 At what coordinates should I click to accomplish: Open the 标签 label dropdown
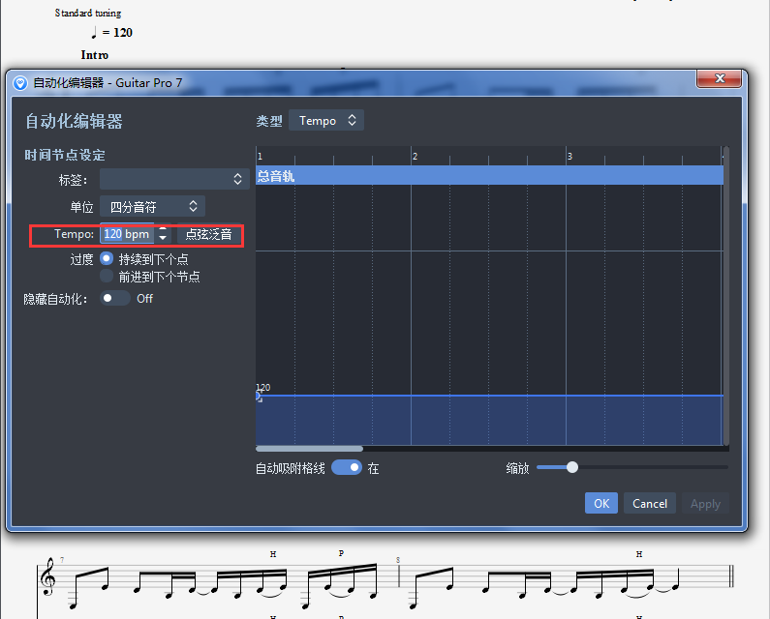174,179
